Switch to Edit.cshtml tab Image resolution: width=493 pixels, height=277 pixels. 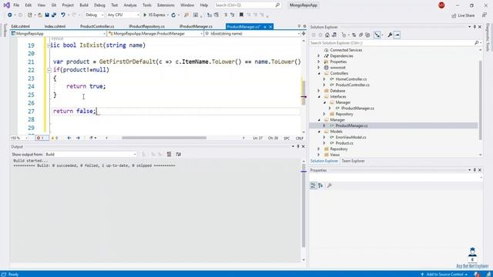(21, 26)
